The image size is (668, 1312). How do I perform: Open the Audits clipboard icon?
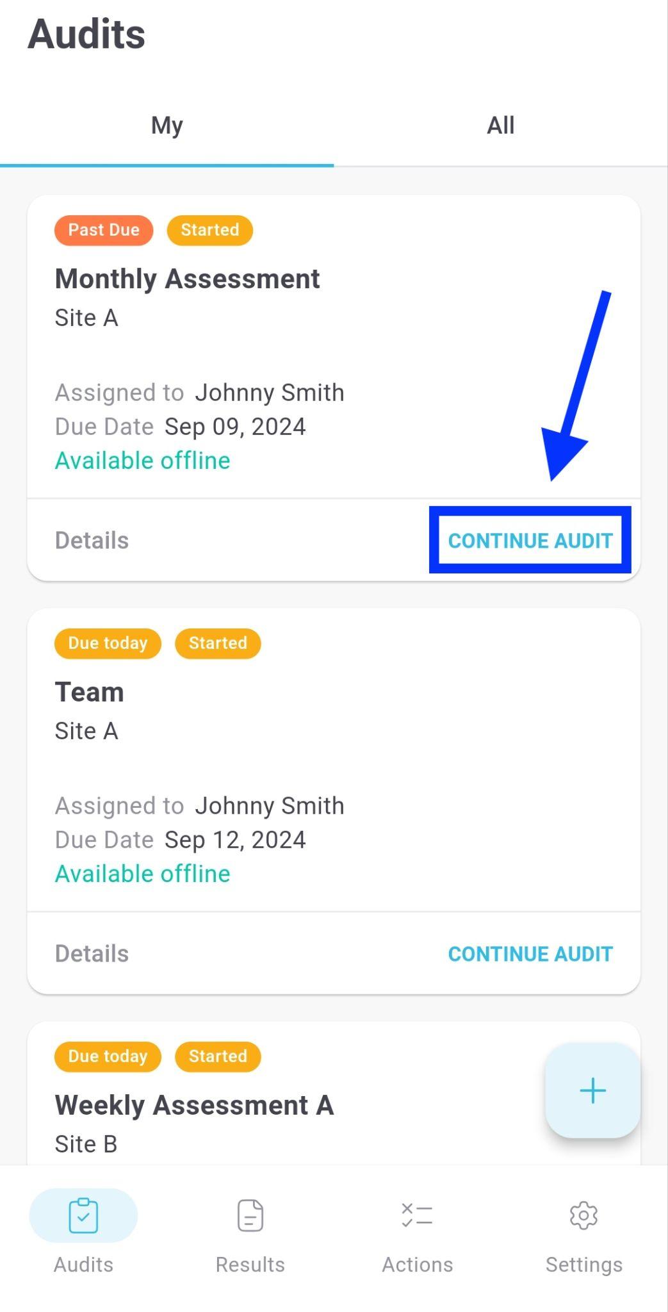tap(83, 1215)
